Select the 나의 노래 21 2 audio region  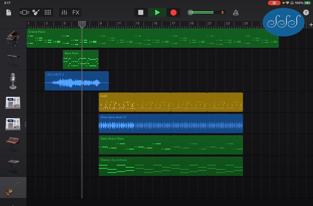[x=77, y=81]
